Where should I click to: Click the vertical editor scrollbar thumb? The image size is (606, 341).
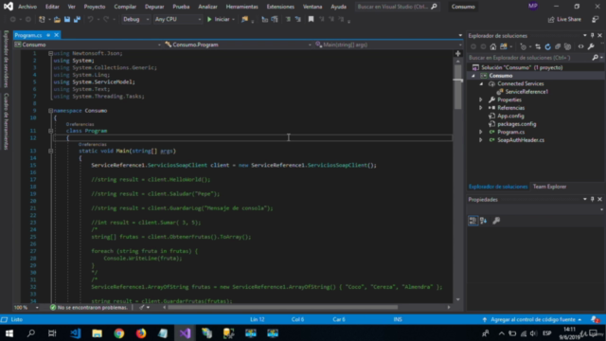tap(458, 86)
